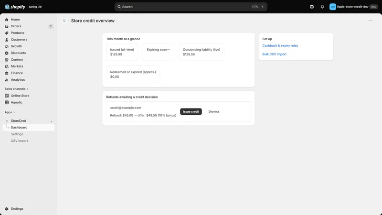Click into the Search field

191,7
